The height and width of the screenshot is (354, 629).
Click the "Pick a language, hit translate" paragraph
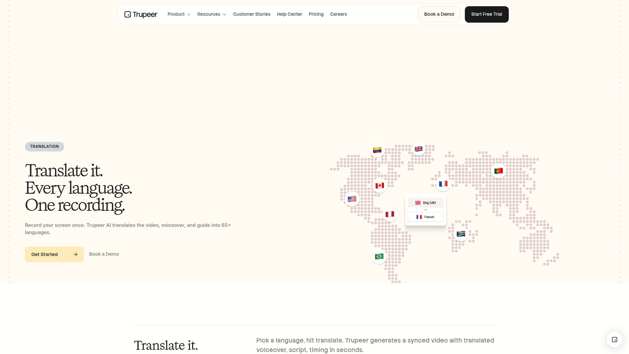[x=375, y=345]
